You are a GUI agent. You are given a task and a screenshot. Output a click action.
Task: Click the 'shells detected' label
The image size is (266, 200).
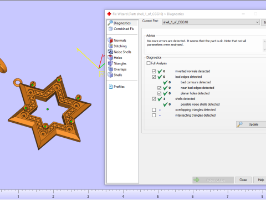tap(185, 99)
